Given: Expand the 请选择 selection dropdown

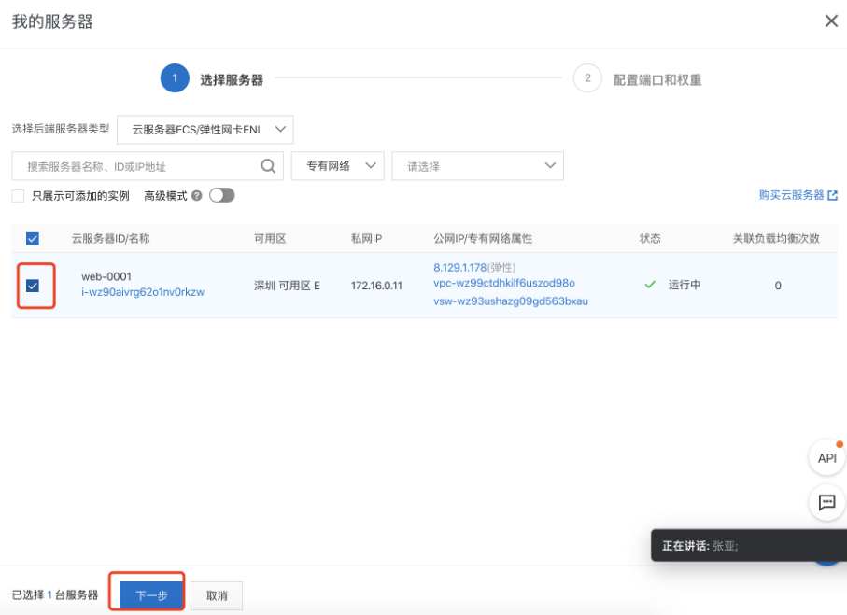Looking at the screenshot, I should pyautogui.click(x=477, y=165).
